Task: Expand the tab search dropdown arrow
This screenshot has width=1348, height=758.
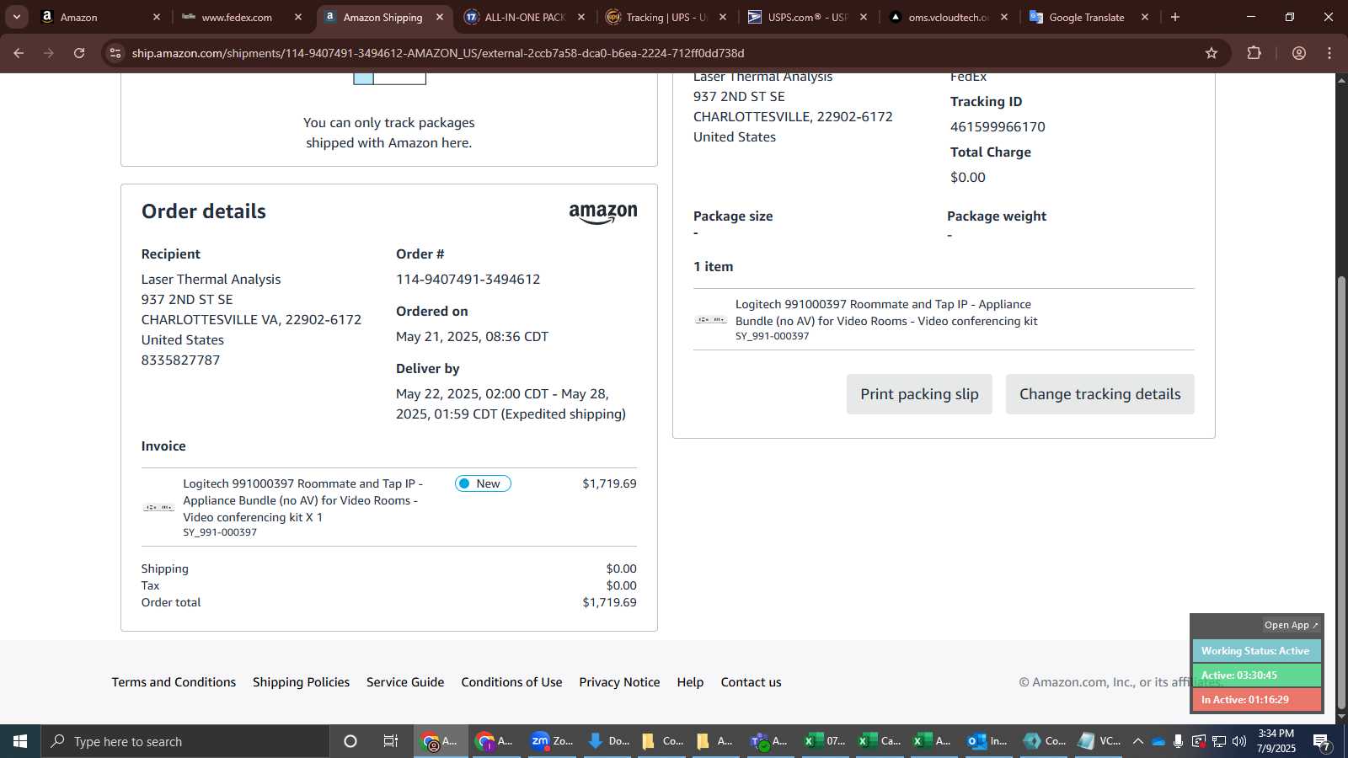Action: [x=16, y=17]
